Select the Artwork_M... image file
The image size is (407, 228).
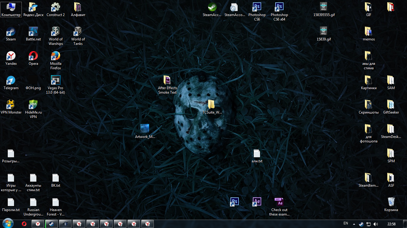145,131
